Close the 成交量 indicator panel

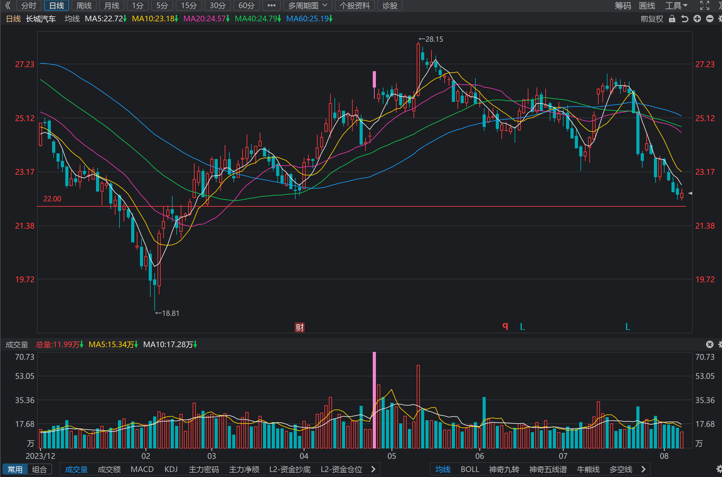point(710,344)
